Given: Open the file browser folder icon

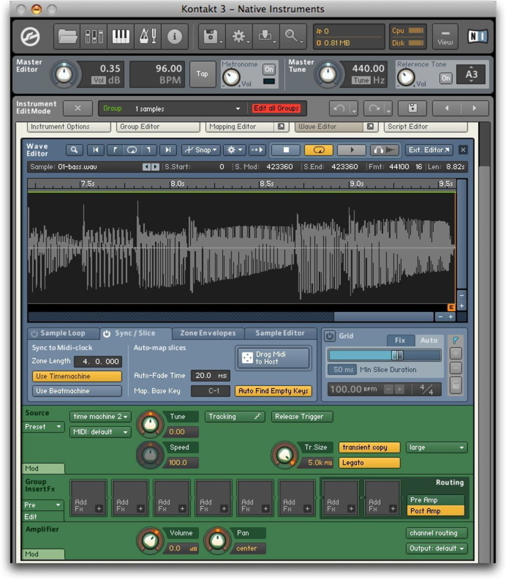Looking at the screenshot, I should tap(67, 37).
